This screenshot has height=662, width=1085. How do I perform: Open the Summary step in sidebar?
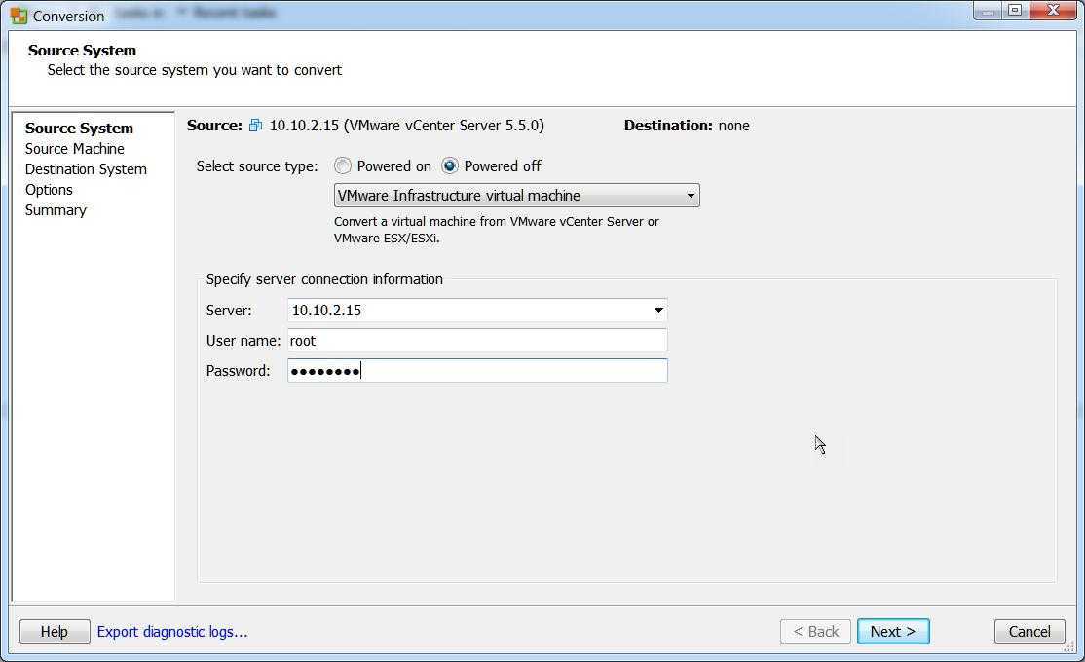coord(56,210)
